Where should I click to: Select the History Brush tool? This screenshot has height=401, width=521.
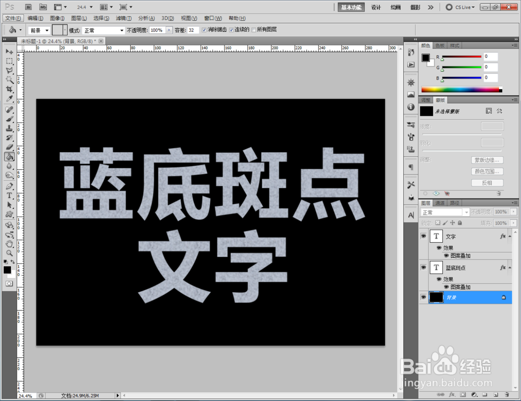(x=9, y=137)
